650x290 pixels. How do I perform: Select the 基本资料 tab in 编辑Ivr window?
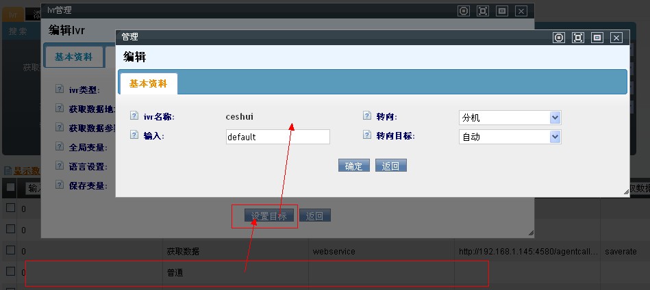(x=73, y=57)
